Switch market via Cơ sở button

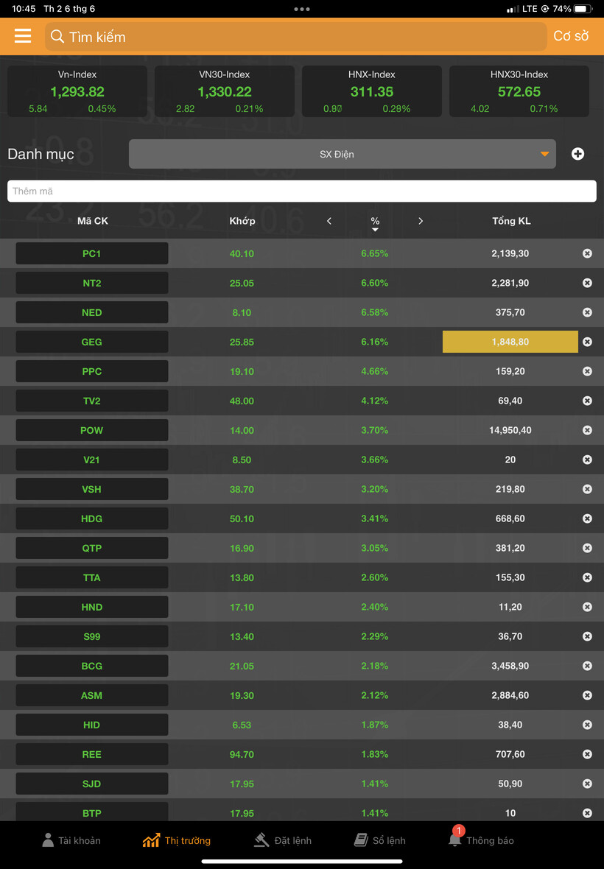[571, 36]
